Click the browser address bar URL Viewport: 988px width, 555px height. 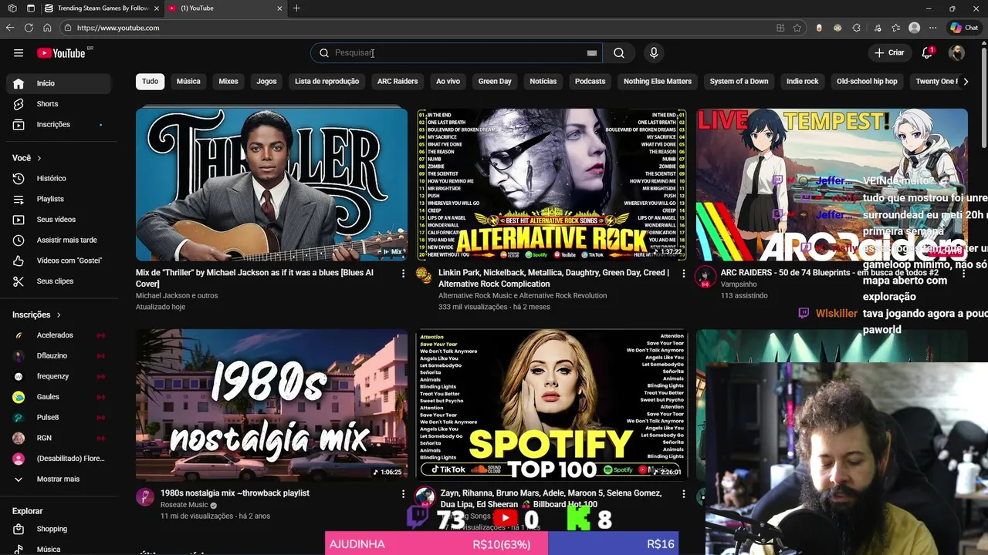(118, 28)
